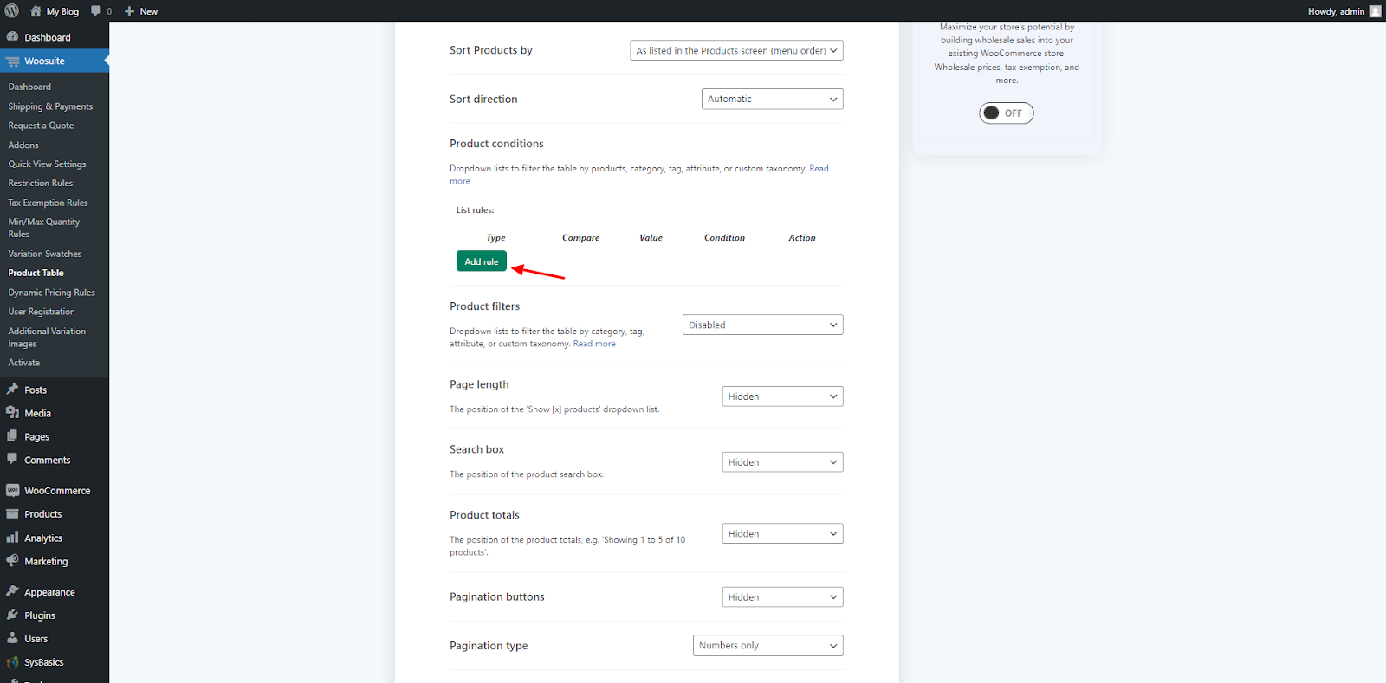1386x683 pixels.
Task: Open the Page length dropdown
Action: point(782,396)
